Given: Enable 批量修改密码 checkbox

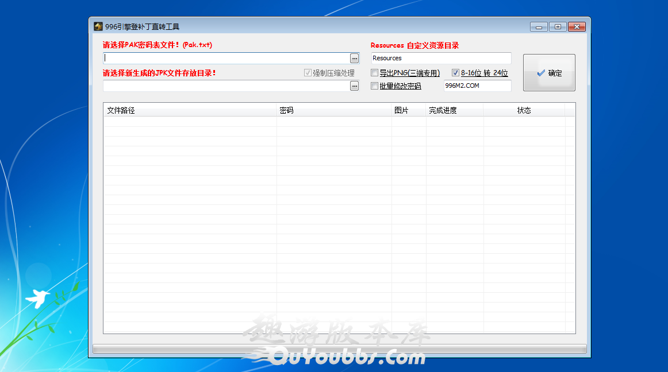Looking at the screenshot, I should (375, 86).
